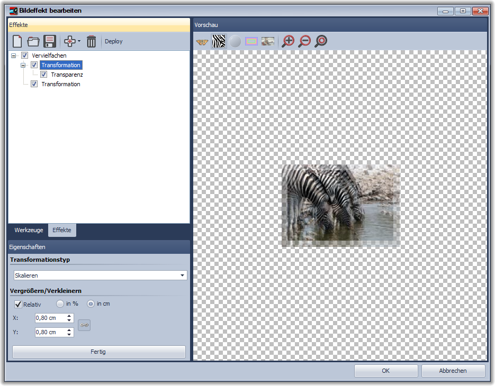Viewport: 495px width, 386px height.
Task: Select the butterfly preview image
Action: (x=202, y=41)
